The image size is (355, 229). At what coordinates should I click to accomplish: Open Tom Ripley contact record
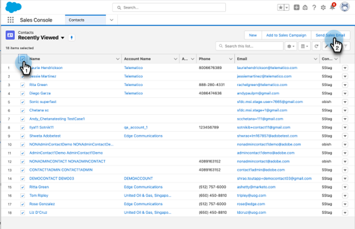click(x=39, y=195)
